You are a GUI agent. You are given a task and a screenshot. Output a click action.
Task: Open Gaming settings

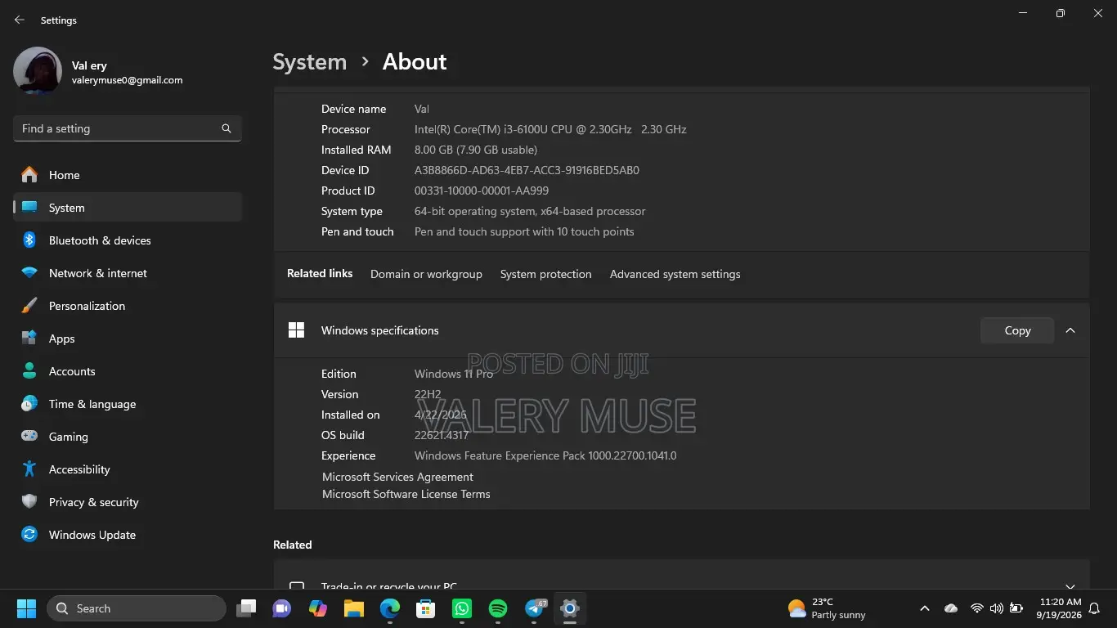pos(128,437)
